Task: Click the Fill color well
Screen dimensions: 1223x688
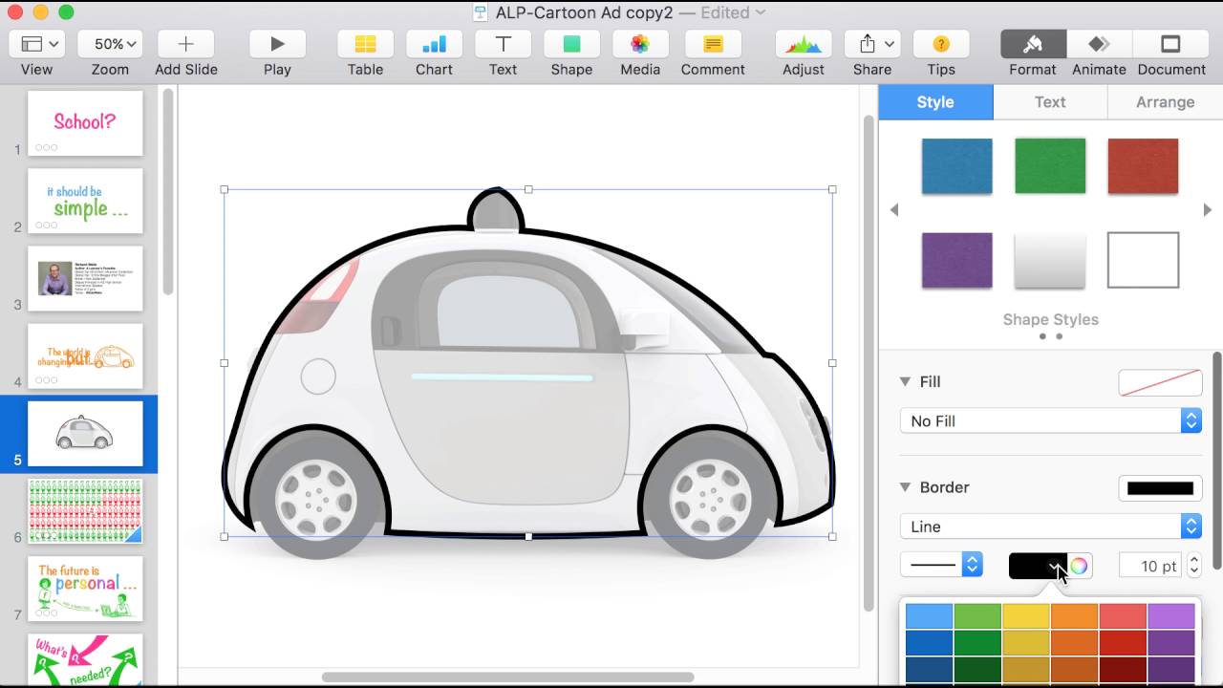Action: pyautogui.click(x=1160, y=382)
